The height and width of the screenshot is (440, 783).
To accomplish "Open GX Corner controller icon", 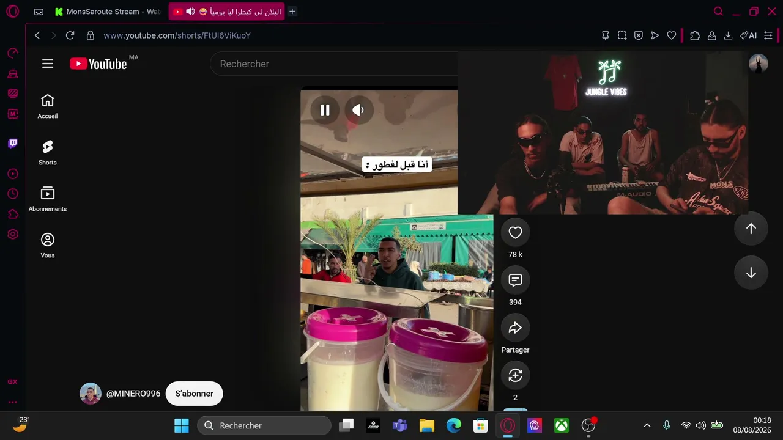I will click(39, 12).
